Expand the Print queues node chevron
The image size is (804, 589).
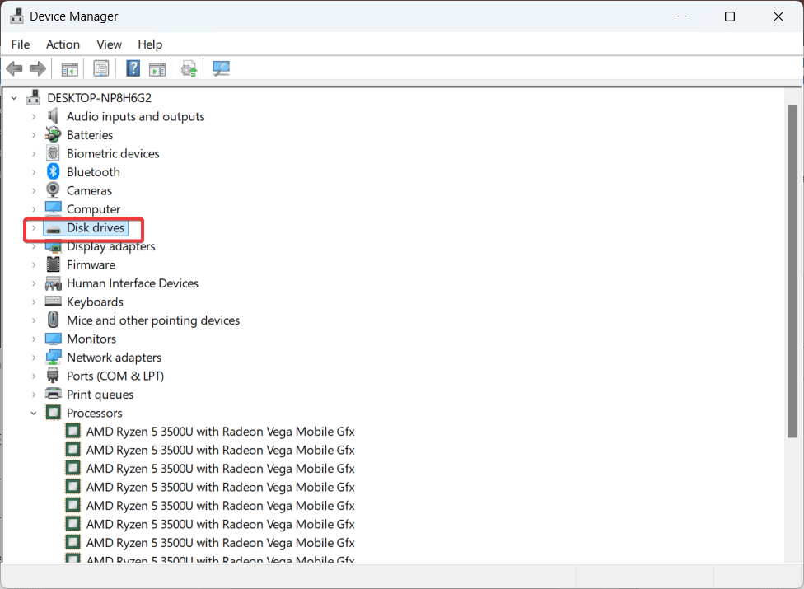tap(34, 395)
